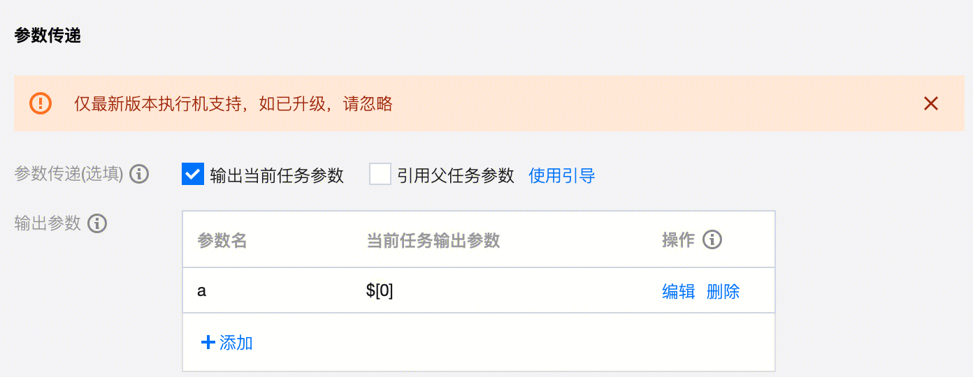
Task: Click the 添加 button to add a parameter
Action: [x=226, y=342]
